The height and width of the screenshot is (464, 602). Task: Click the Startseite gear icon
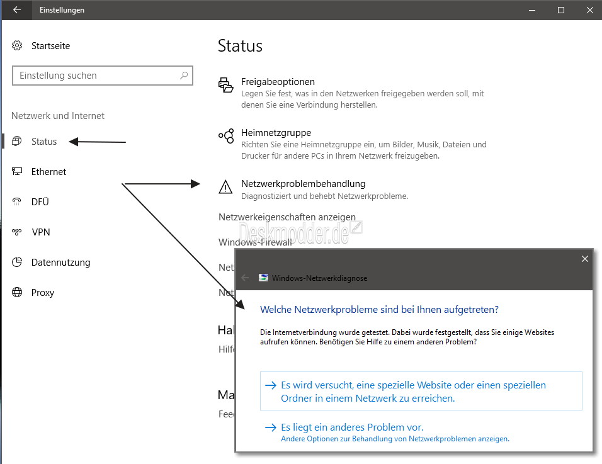17,46
